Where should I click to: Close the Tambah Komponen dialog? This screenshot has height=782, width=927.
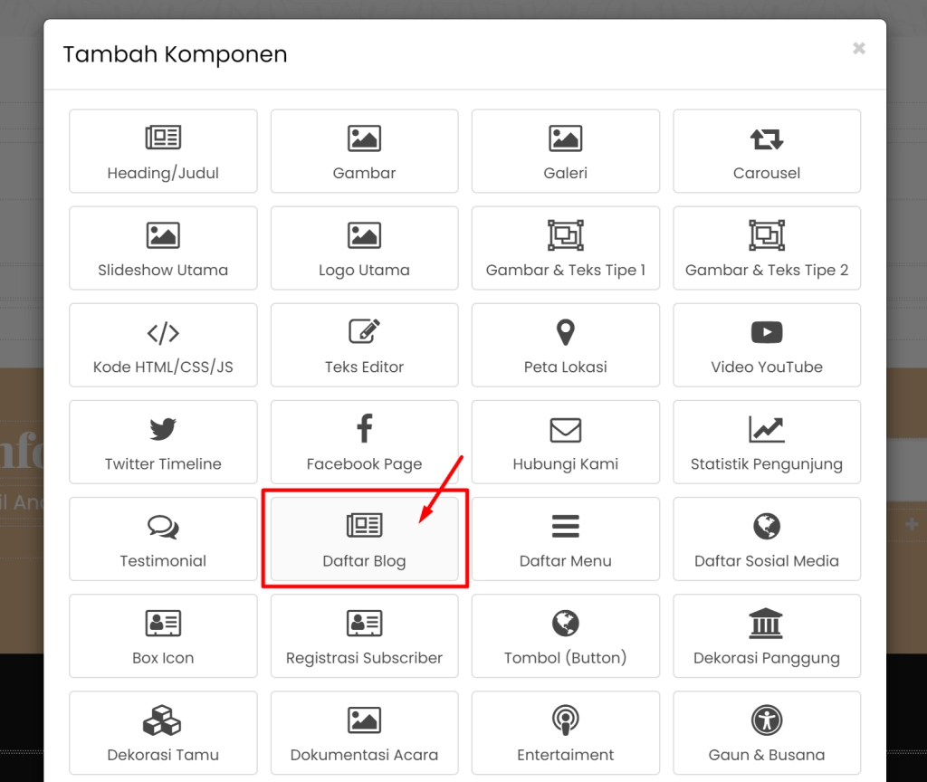point(858,48)
